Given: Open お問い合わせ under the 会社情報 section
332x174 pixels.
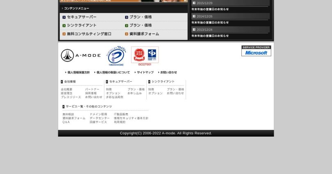Looking at the screenshot, I should [x=93, y=97].
